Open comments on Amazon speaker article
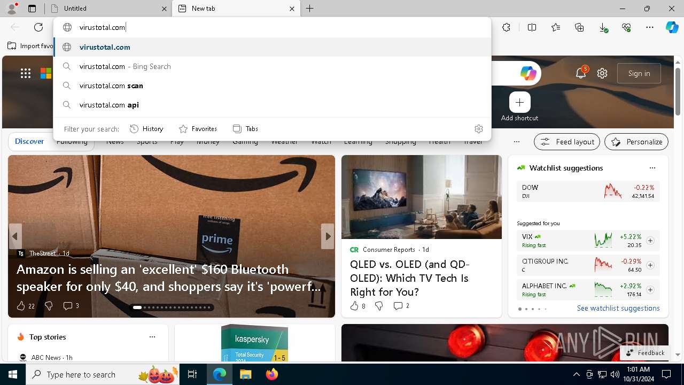 (x=71, y=306)
